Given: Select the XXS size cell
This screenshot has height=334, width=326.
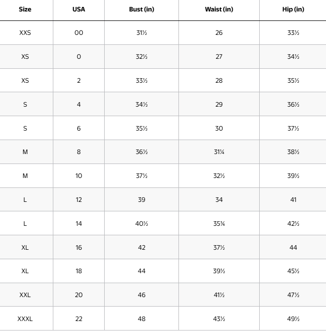Looking at the screenshot, I should point(25,33).
